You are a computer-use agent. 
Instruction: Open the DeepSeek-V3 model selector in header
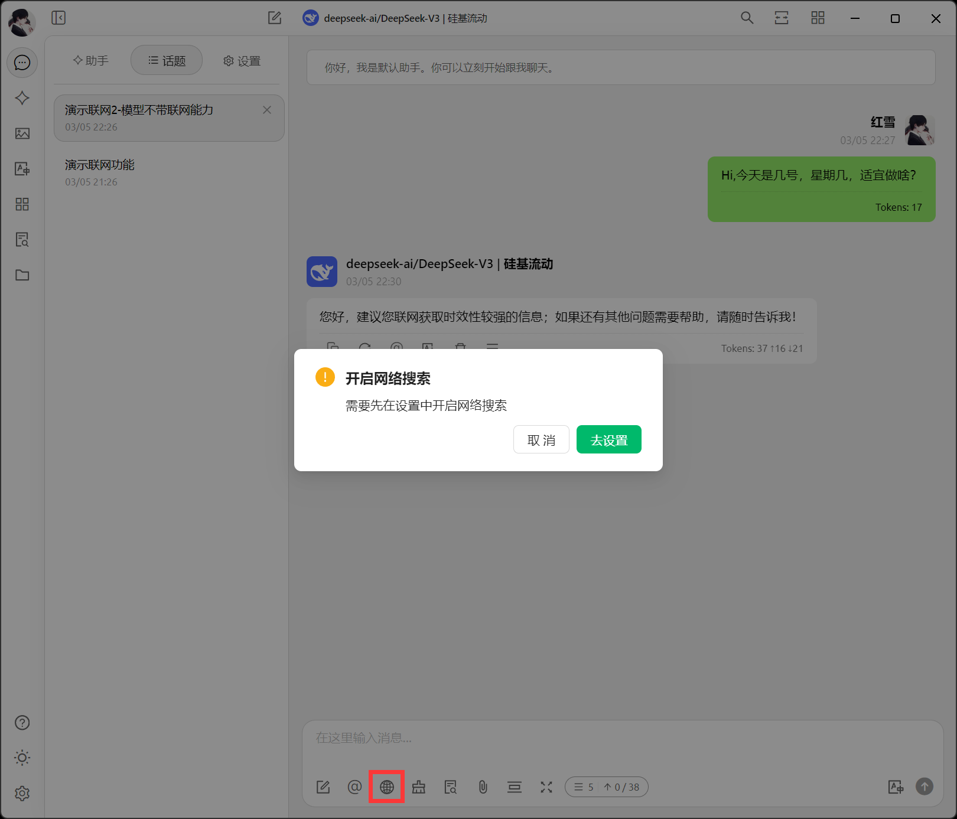tap(395, 18)
